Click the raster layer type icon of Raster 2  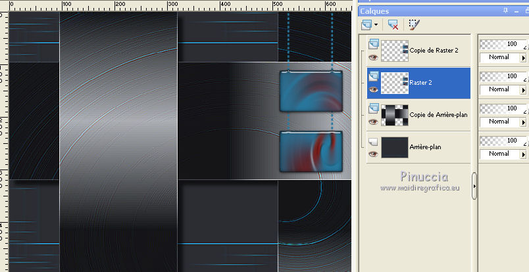click(374, 76)
